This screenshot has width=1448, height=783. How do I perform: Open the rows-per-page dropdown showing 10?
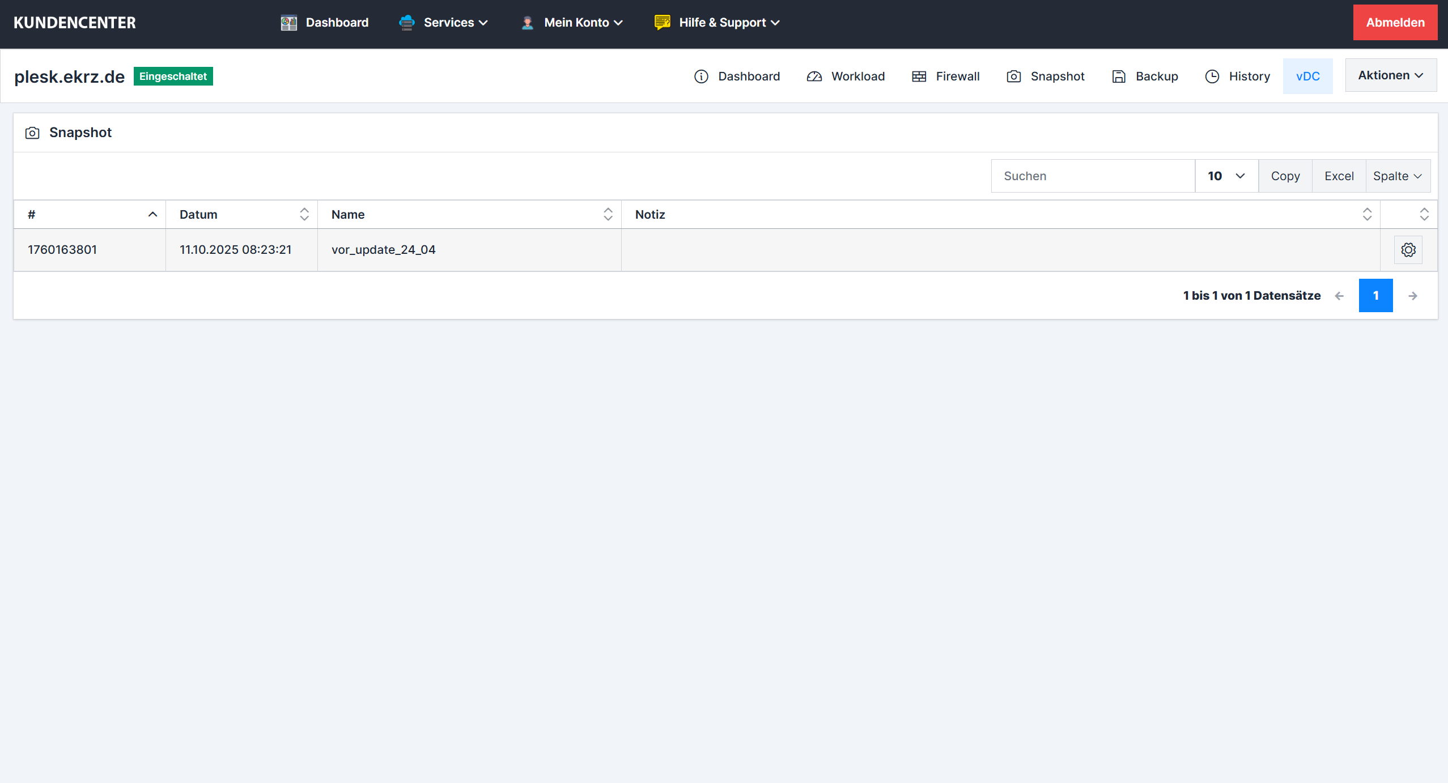tap(1226, 176)
